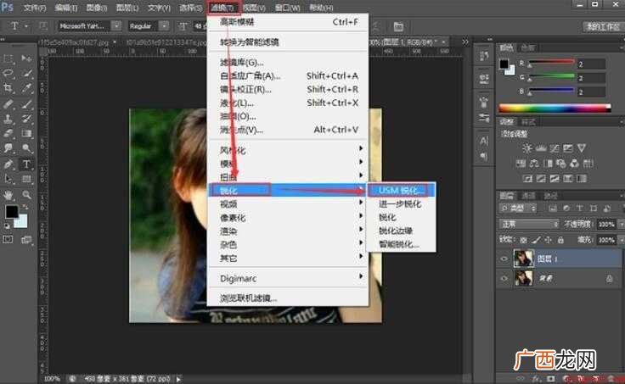Select the Pen tool
The height and width of the screenshot is (384, 625).
[8, 164]
